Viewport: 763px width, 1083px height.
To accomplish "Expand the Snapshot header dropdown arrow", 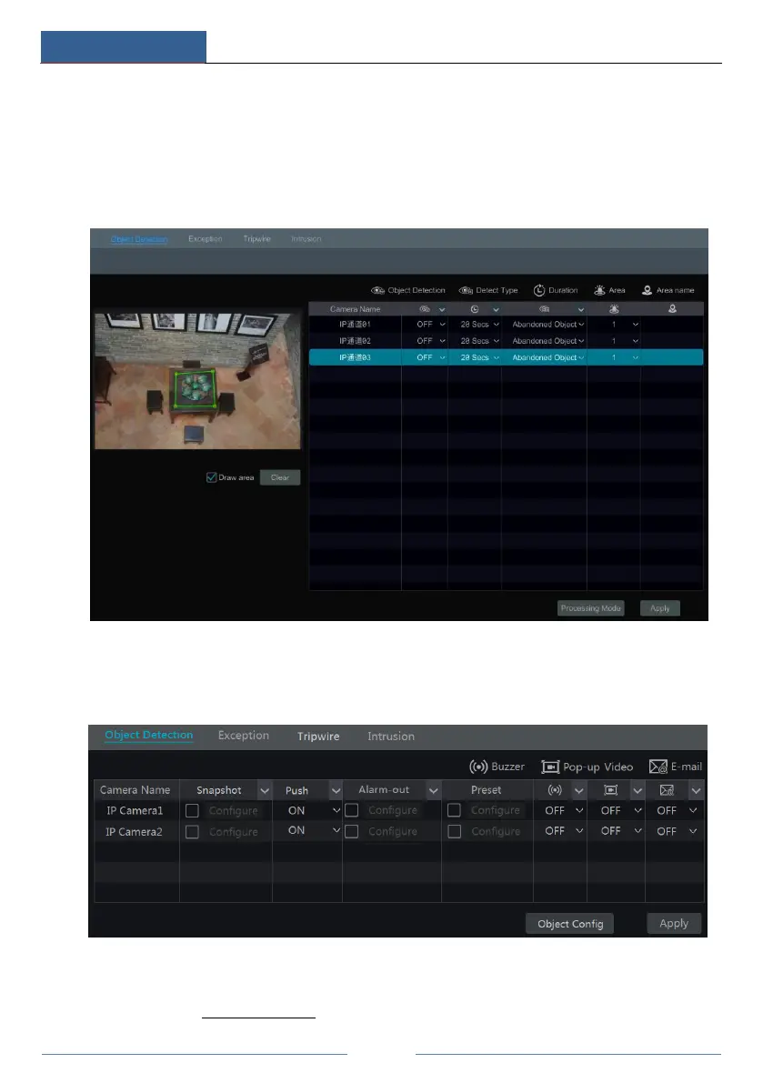I will 265,791.
